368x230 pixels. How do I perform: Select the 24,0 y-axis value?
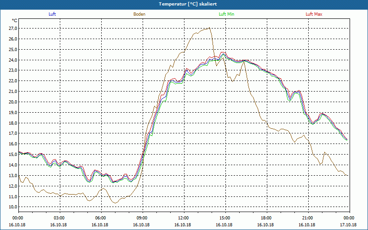point(13,60)
